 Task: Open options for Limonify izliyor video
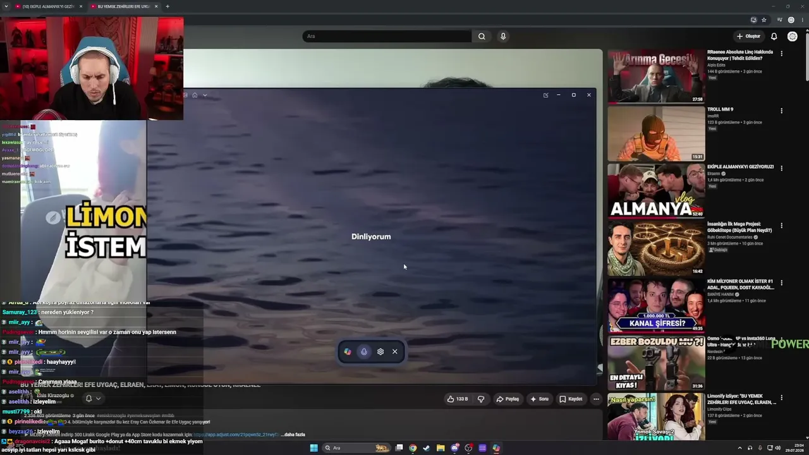(x=781, y=397)
